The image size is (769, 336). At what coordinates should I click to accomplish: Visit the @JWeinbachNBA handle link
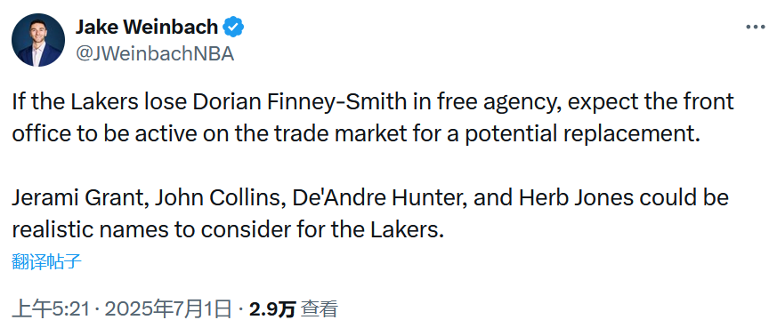pos(155,53)
